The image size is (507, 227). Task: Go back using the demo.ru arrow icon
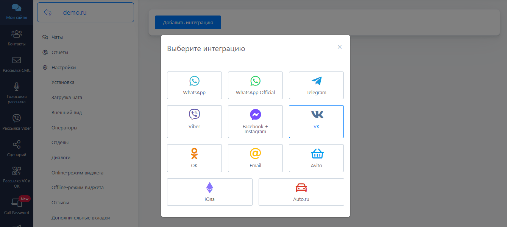point(48,12)
